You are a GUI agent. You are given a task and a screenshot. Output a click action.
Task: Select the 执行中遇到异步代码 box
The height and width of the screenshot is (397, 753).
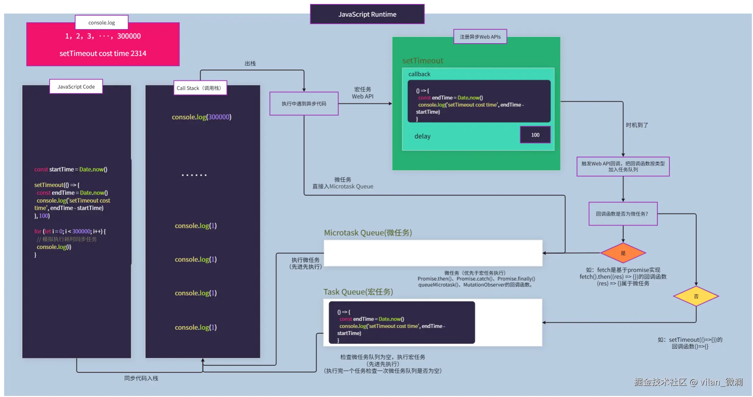click(304, 104)
